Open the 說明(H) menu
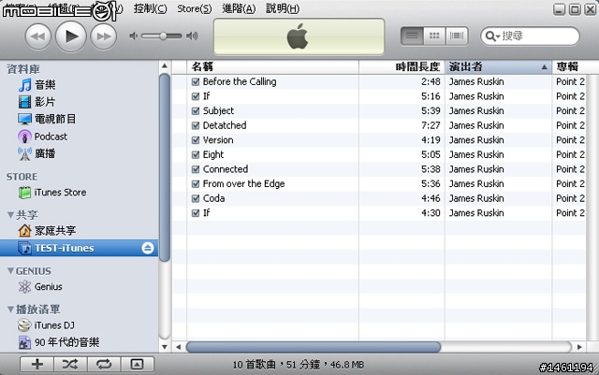Image resolution: width=599 pixels, height=375 pixels. [x=283, y=8]
